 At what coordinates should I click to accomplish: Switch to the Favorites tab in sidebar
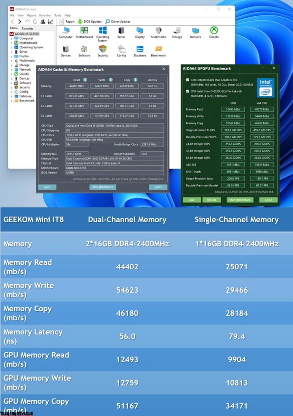pos(28,28)
